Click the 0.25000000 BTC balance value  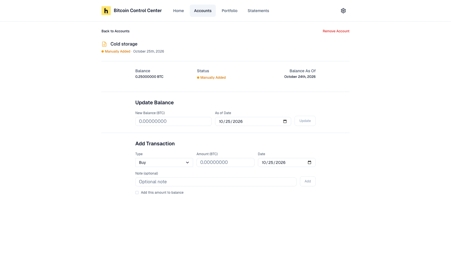[149, 77]
